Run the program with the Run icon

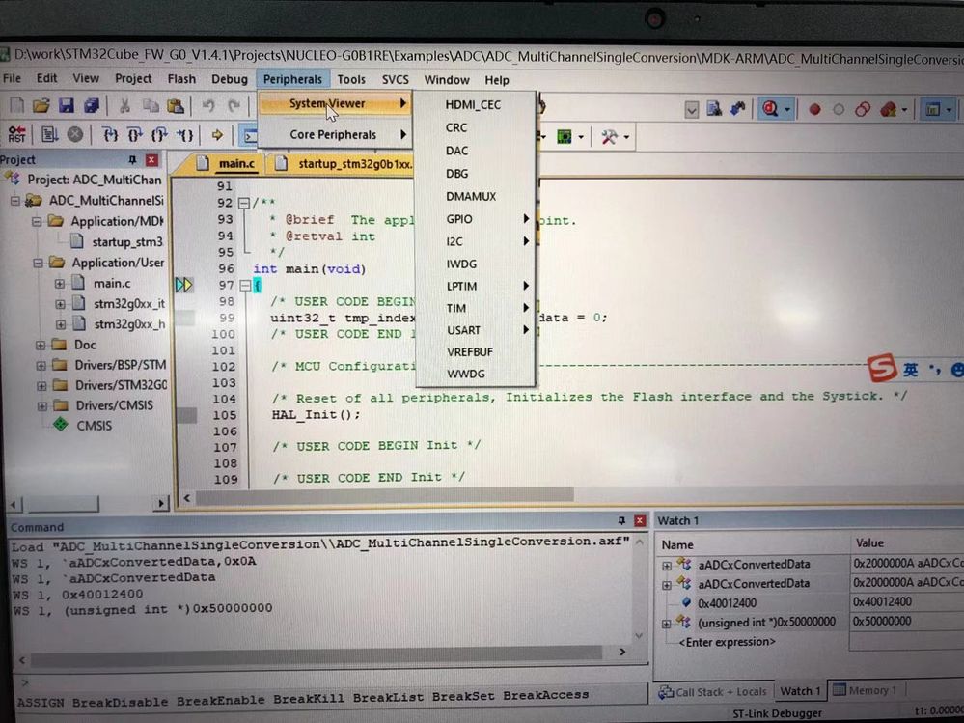click(49, 134)
